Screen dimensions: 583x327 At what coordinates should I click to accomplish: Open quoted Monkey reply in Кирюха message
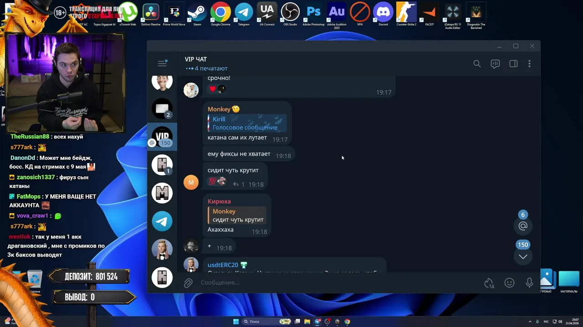click(237, 215)
